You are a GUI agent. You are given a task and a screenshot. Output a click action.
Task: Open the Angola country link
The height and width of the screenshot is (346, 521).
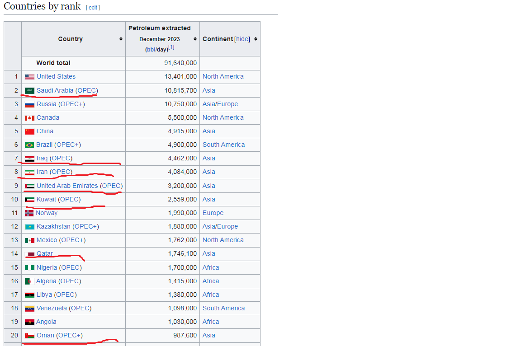46,322
